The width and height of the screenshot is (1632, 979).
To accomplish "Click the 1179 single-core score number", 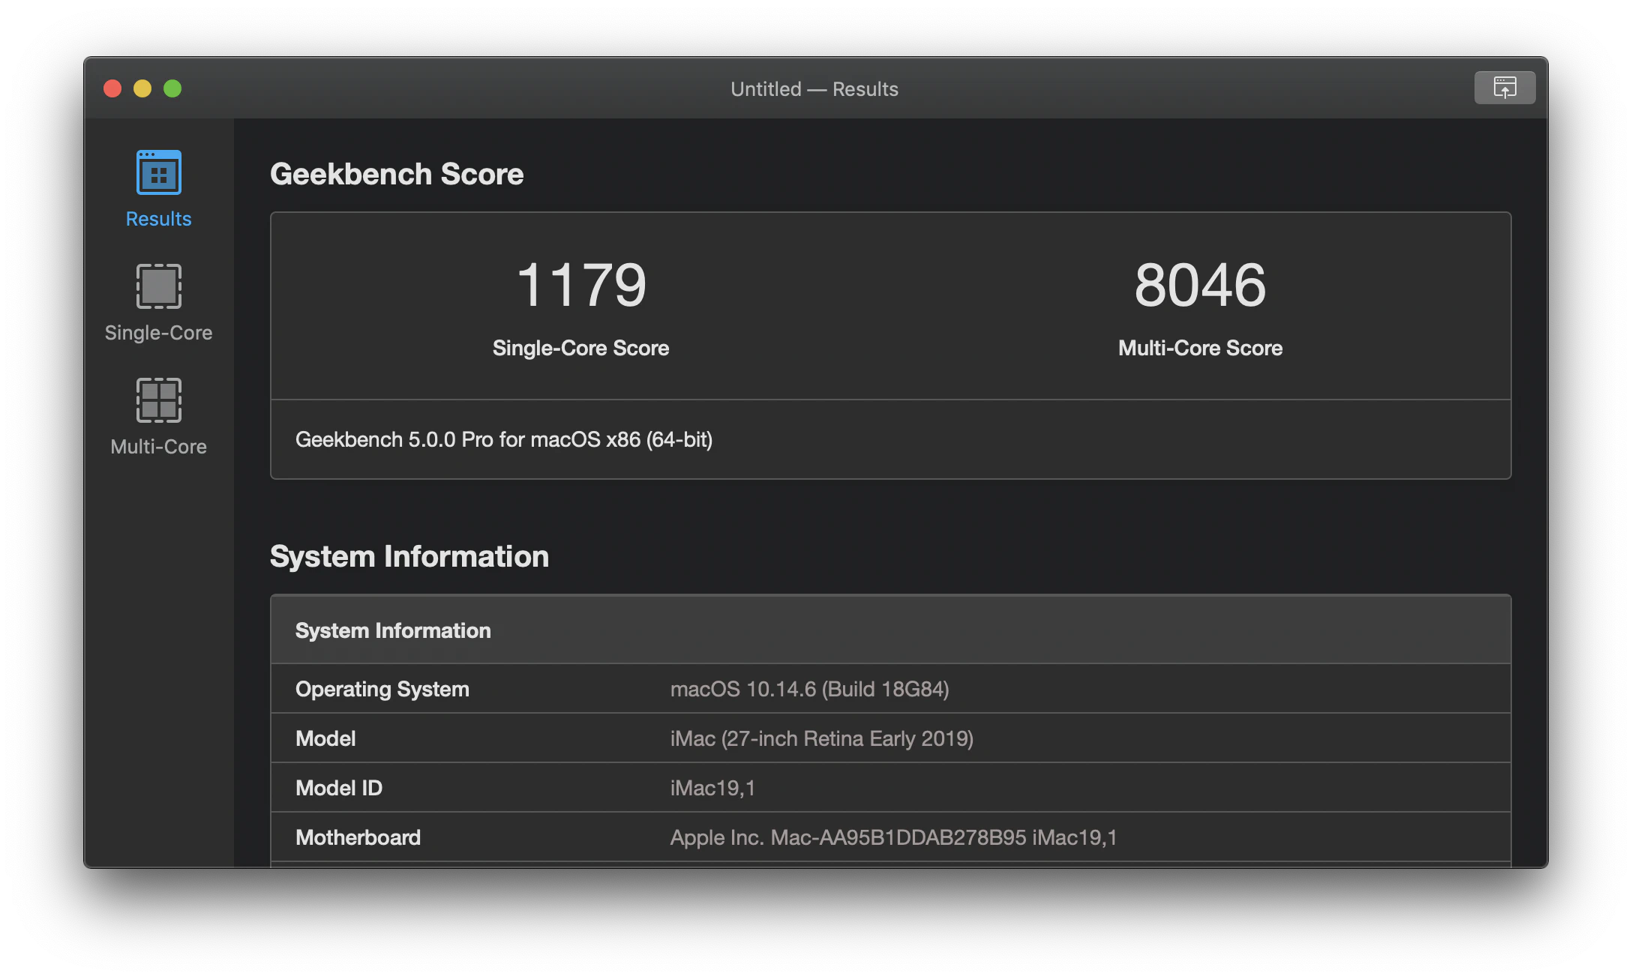I will tap(580, 285).
